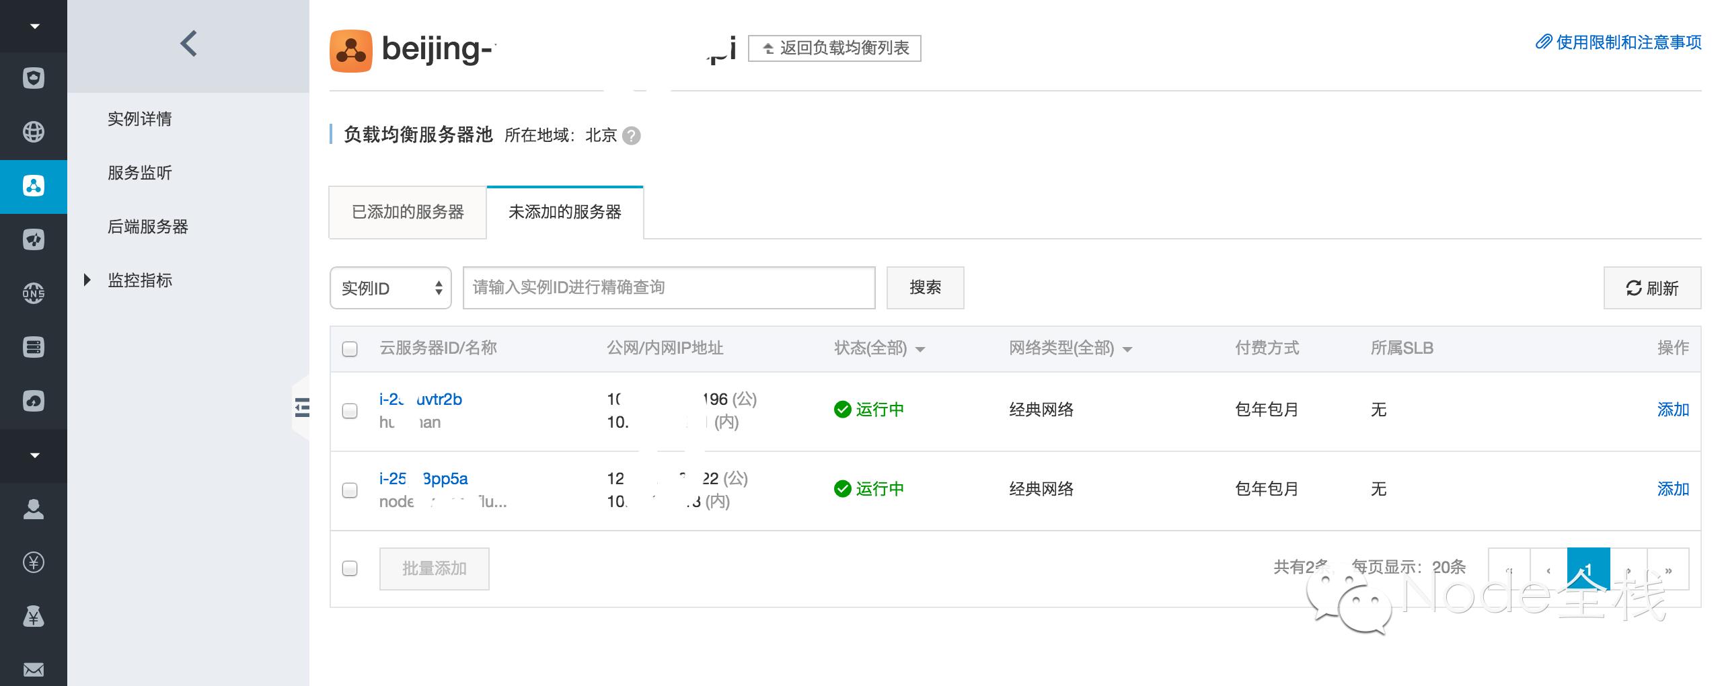Expand the top dark sidebar caret
The height and width of the screenshot is (686, 1722).
[34, 27]
